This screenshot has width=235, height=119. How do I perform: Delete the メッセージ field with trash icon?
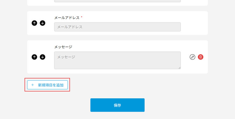click(x=201, y=57)
